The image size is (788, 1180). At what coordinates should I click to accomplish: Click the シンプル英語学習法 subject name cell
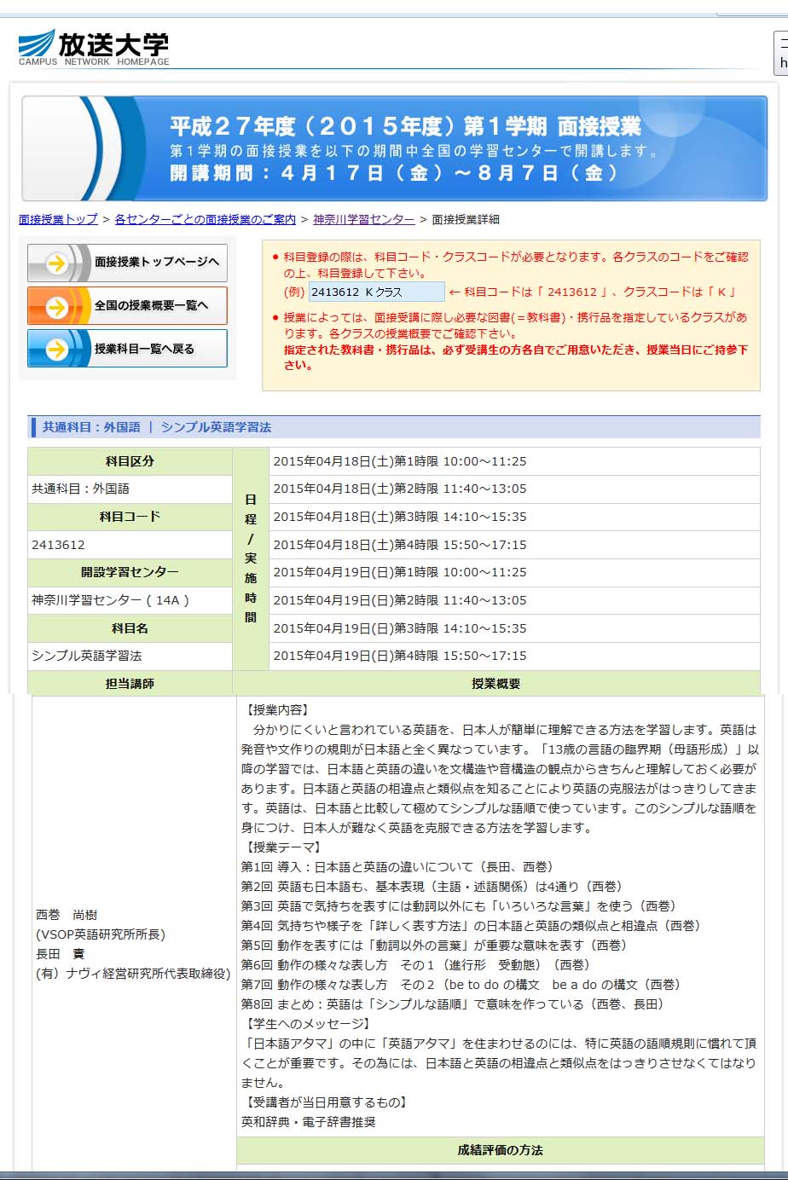click(x=130, y=656)
